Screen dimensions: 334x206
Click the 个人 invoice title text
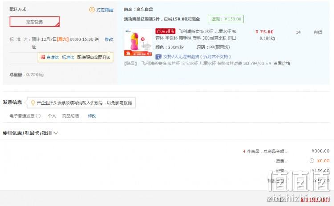pos(52,116)
